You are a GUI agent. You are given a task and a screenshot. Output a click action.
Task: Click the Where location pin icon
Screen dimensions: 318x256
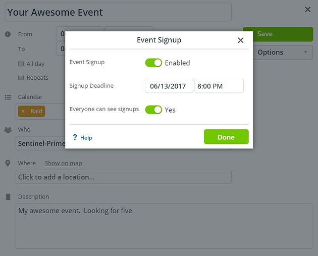tap(8, 163)
